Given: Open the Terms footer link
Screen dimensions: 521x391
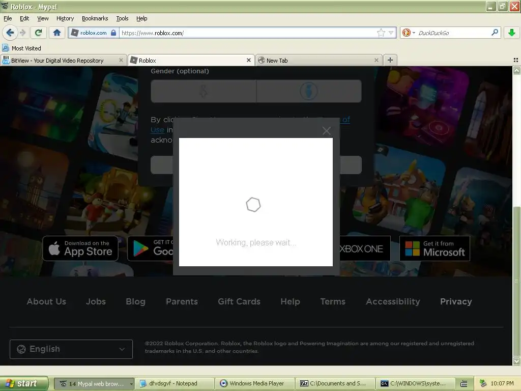Looking at the screenshot, I should (333, 301).
